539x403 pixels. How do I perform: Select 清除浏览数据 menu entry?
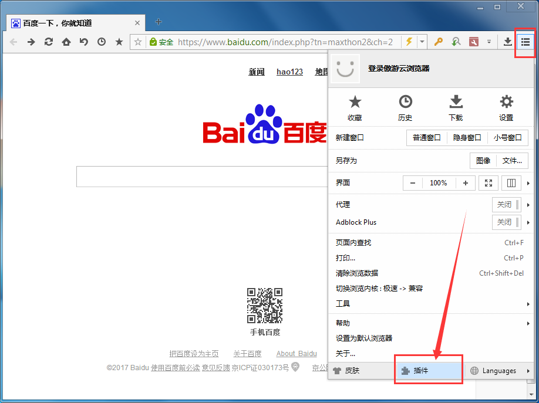tap(430, 273)
